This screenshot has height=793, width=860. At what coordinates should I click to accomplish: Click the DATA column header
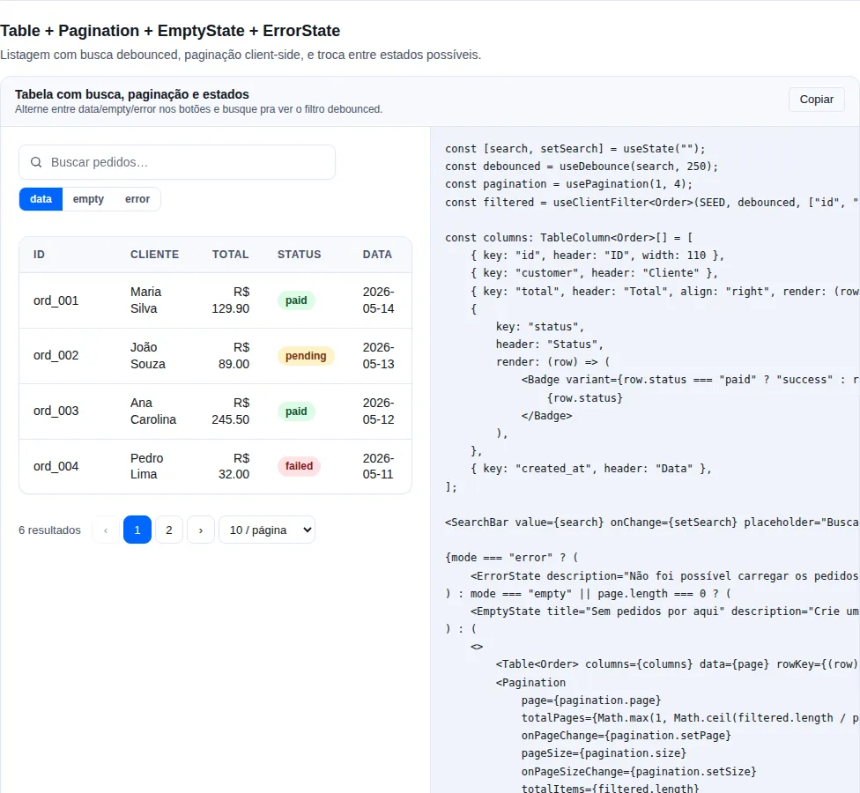pos(377,255)
